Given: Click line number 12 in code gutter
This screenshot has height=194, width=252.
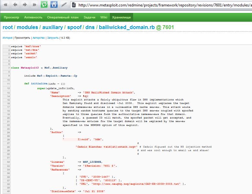Looking at the screenshot, I should 8,88.
